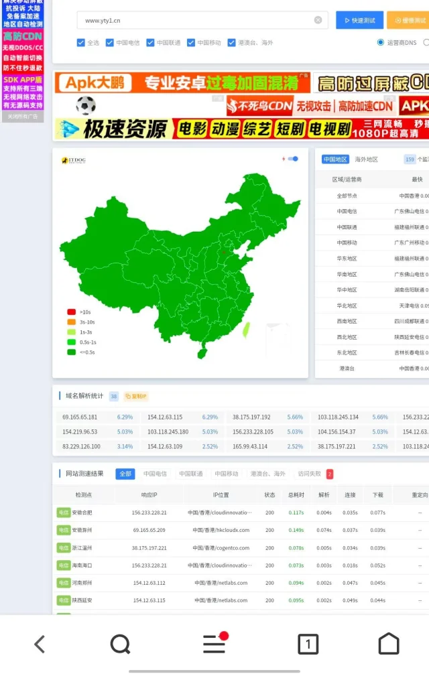Toggle the switch above the China map
The height and width of the screenshot is (674, 429).
[x=293, y=159]
